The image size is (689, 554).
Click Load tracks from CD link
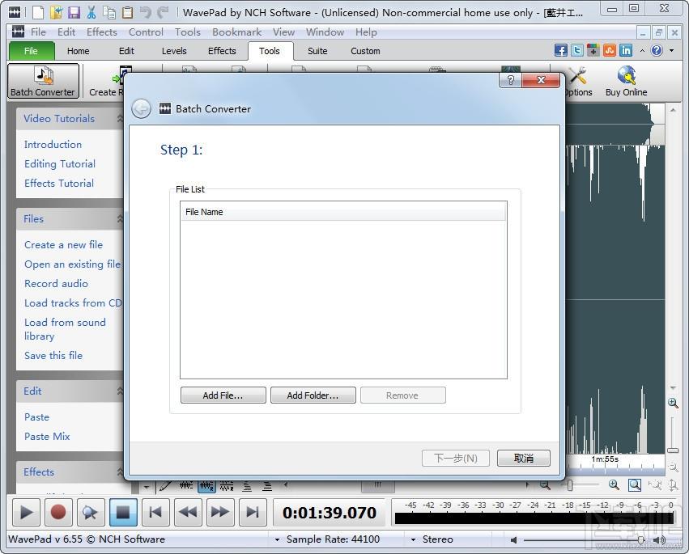73,303
